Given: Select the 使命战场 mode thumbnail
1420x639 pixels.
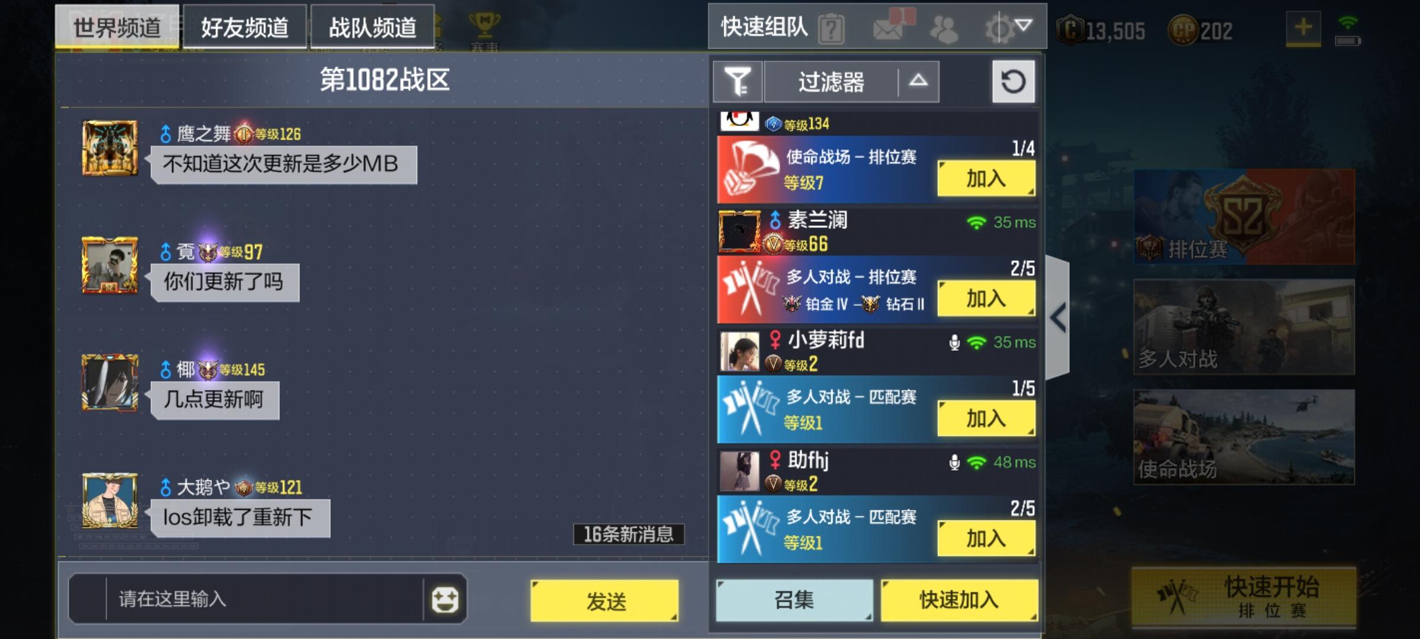Looking at the screenshot, I should coord(1244,437).
